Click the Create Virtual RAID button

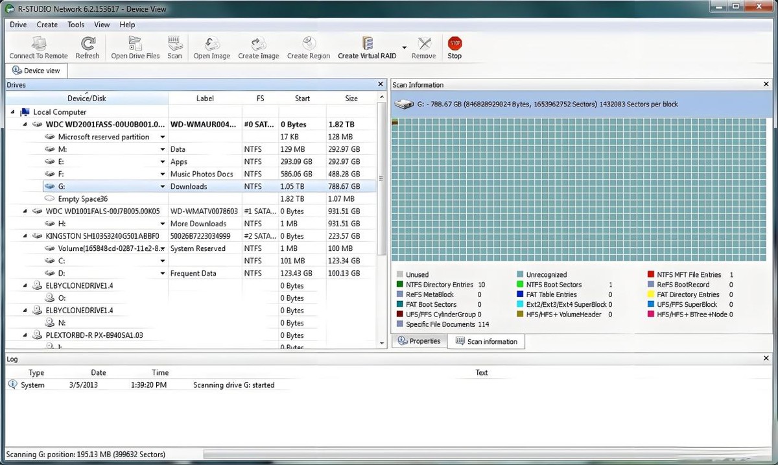[x=367, y=47]
